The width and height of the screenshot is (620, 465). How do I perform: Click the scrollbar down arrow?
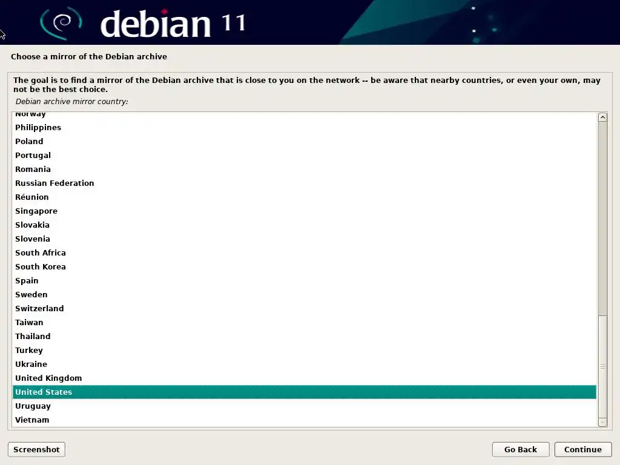(x=602, y=422)
